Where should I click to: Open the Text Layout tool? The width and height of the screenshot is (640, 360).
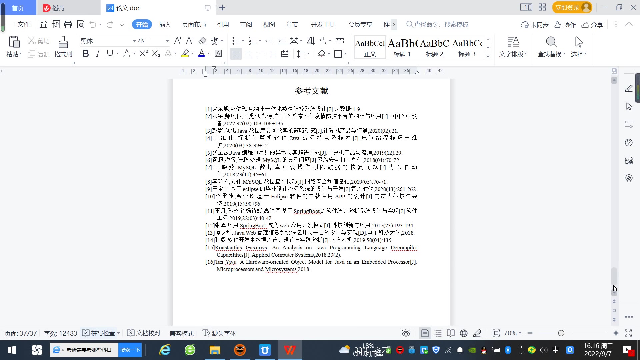pos(513,47)
